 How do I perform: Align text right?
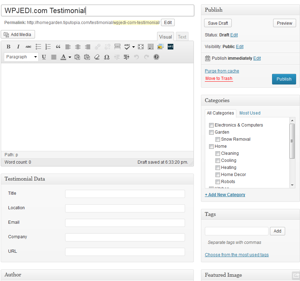point(88,47)
